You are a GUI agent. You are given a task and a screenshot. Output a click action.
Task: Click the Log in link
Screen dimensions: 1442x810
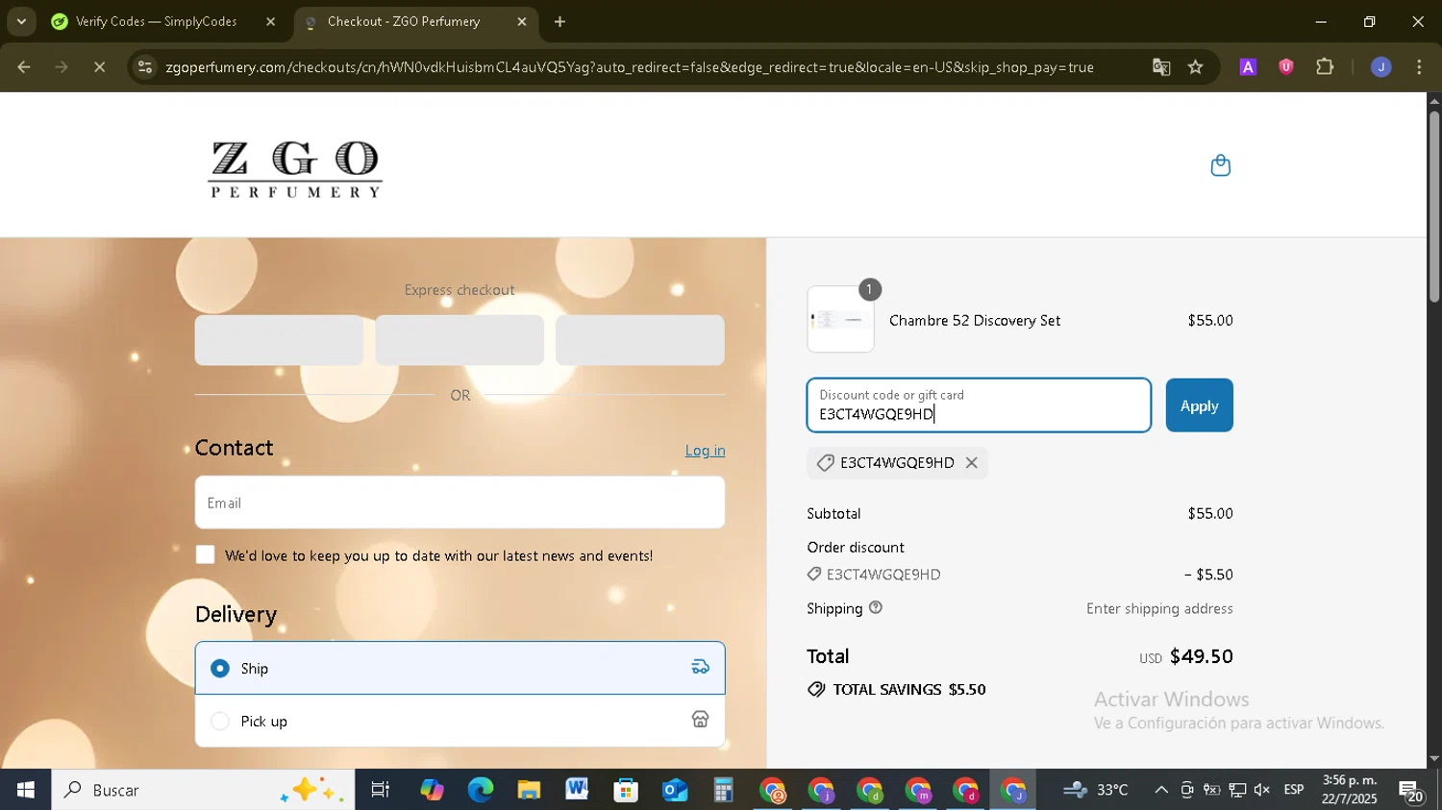click(x=705, y=451)
